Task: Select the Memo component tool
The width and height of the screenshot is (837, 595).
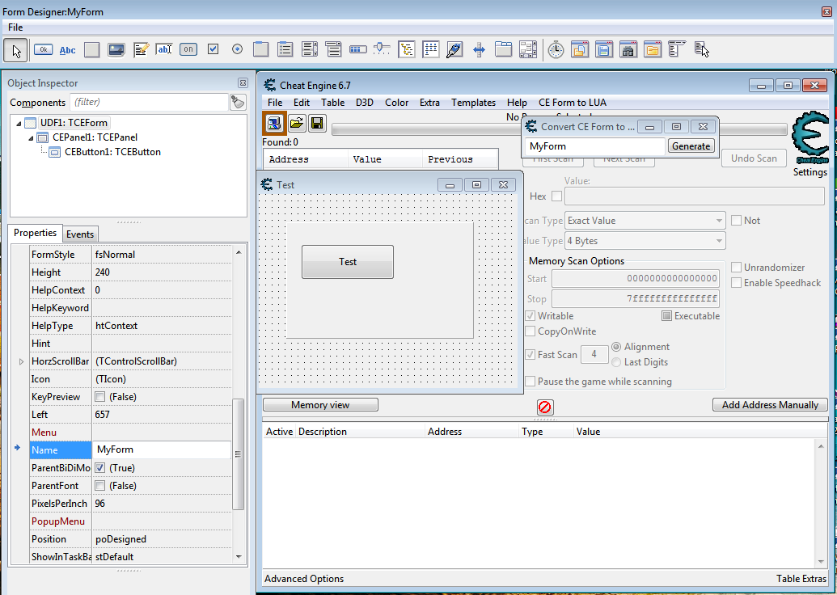Action: (141, 50)
